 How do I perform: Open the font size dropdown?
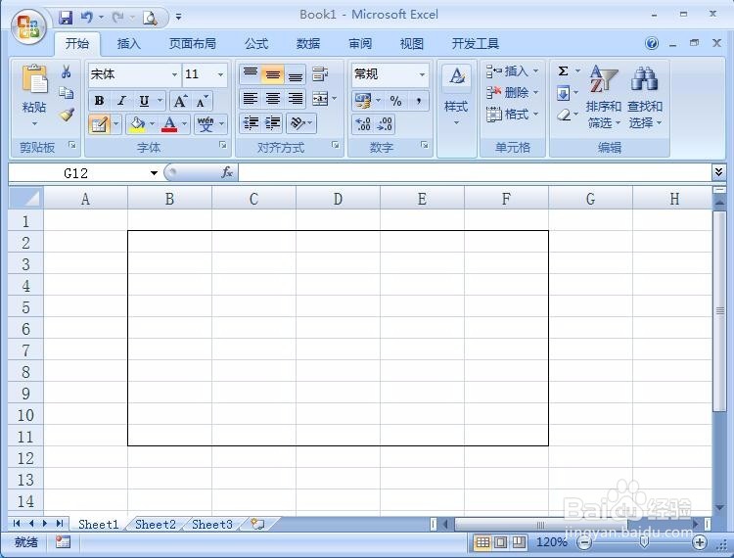[220, 75]
